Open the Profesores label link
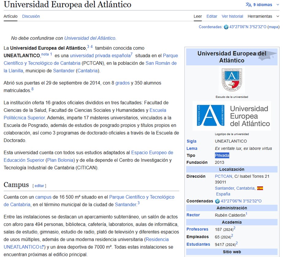This screenshot has width=288, height=257. click(197, 229)
